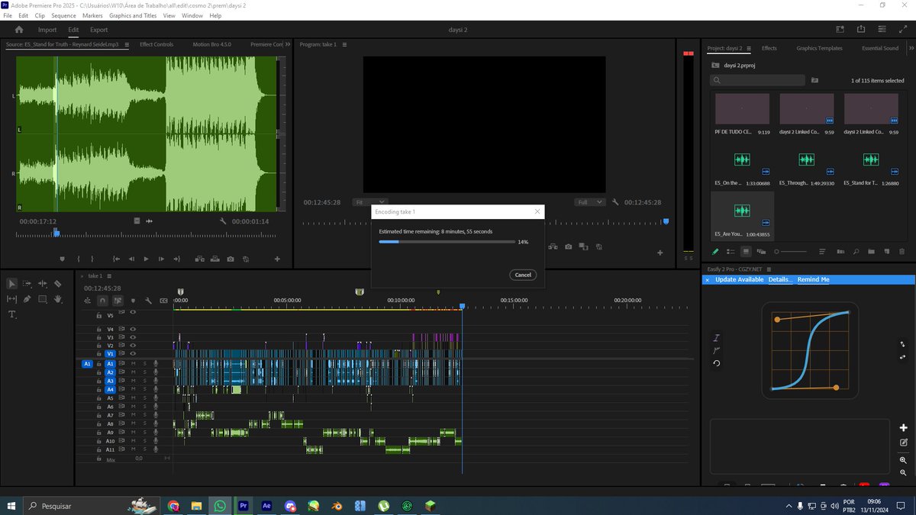Click the Delete trash icon in Project panel

(901, 251)
